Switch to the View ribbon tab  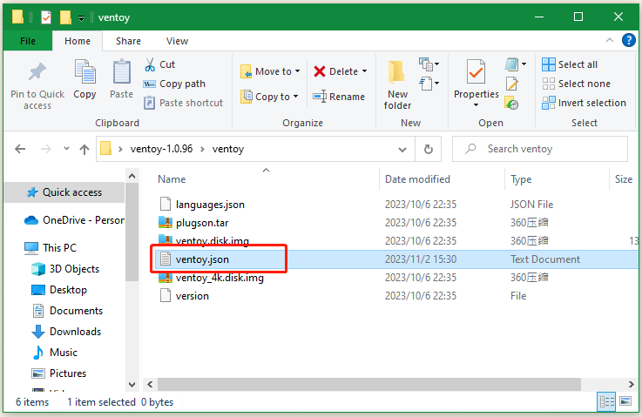(177, 41)
